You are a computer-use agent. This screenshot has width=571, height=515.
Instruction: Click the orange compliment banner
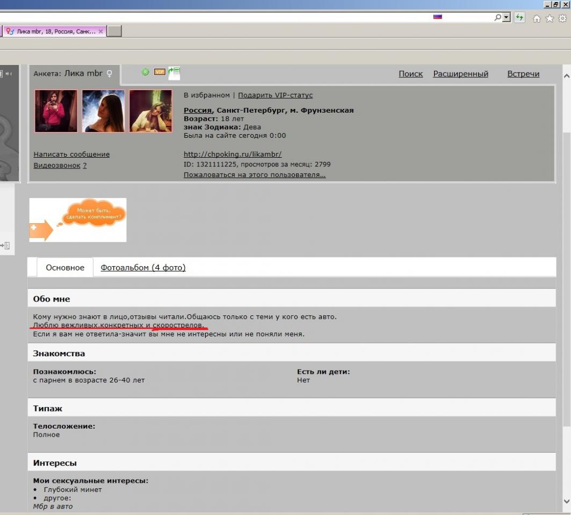point(78,219)
